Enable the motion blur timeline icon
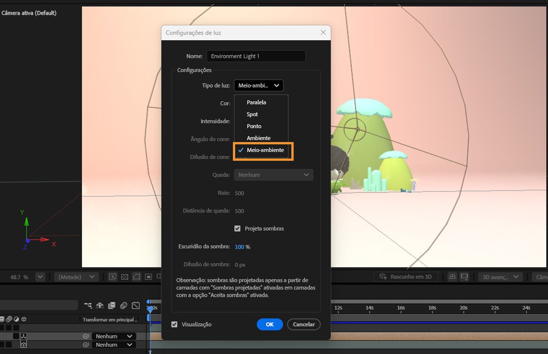Viewport: 548px width, 354px height. tap(124, 306)
